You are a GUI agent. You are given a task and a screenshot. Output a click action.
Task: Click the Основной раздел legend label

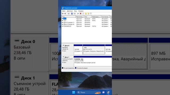click(82, 68)
